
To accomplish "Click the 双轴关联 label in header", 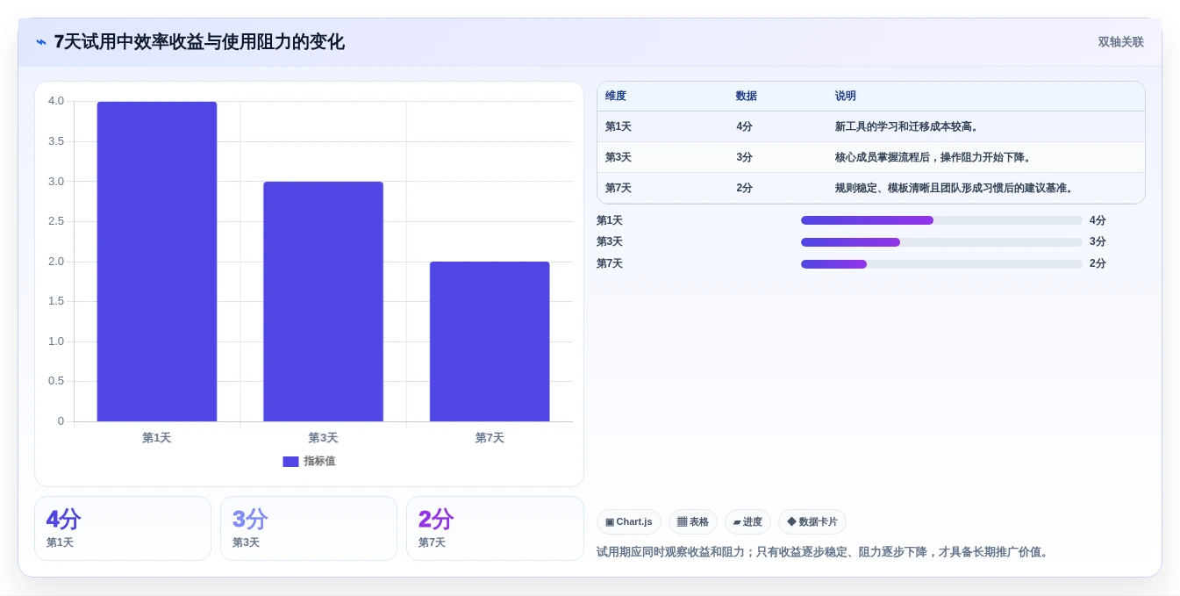I will [x=1120, y=42].
